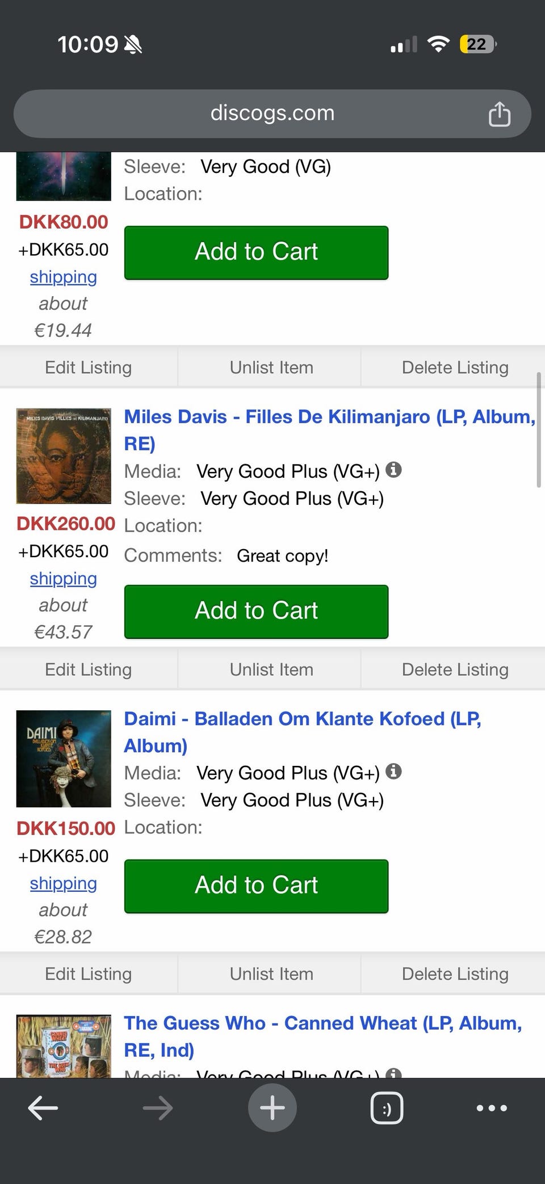Unlist the Miles Davis item

click(271, 669)
